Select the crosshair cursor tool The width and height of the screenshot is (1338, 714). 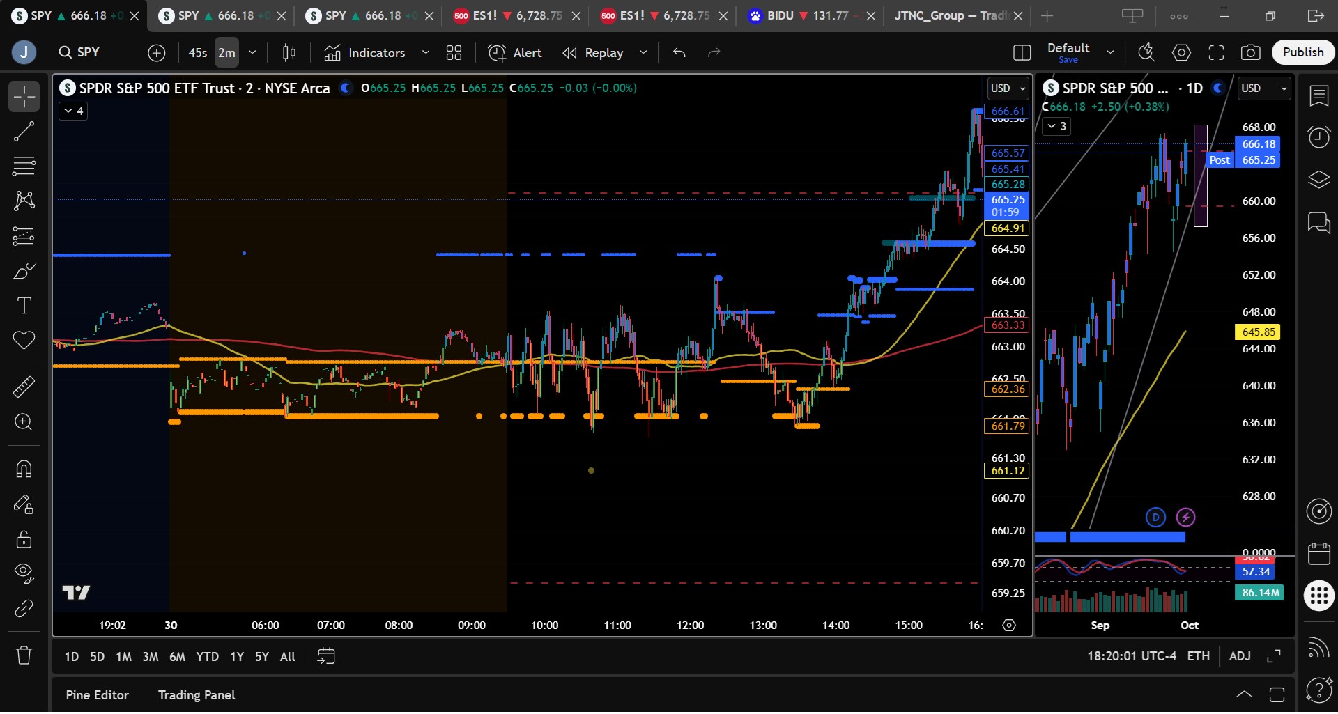[x=24, y=97]
